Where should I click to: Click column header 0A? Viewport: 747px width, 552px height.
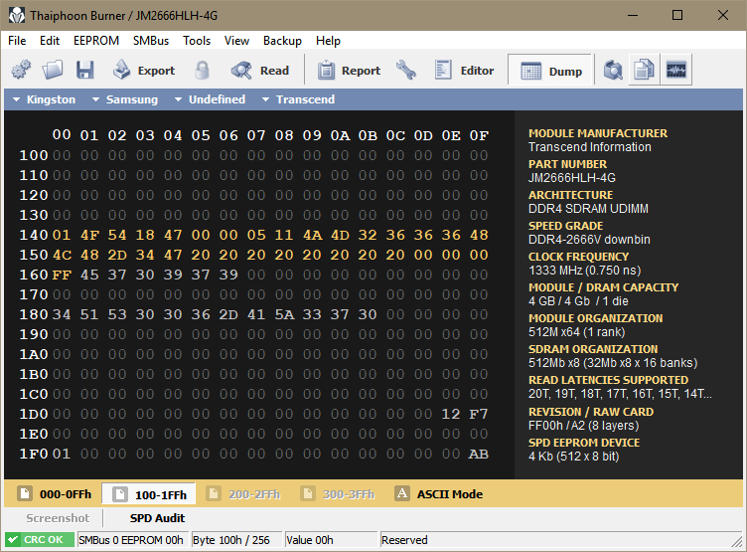pyautogui.click(x=340, y=135)
